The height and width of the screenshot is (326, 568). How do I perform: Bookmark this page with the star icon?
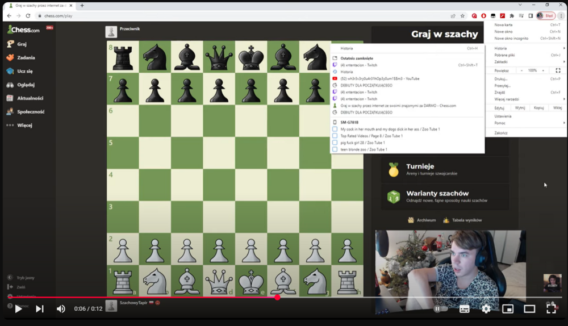coord(462,16)
